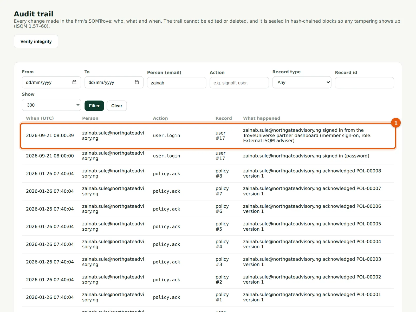Reset filters with the Clear button
The image size is (416, 312).
(x=117, y=106)
